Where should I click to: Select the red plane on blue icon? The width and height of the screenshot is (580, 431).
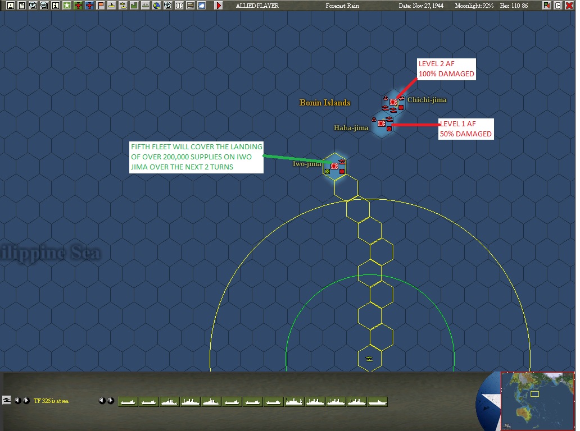[89, 6]
